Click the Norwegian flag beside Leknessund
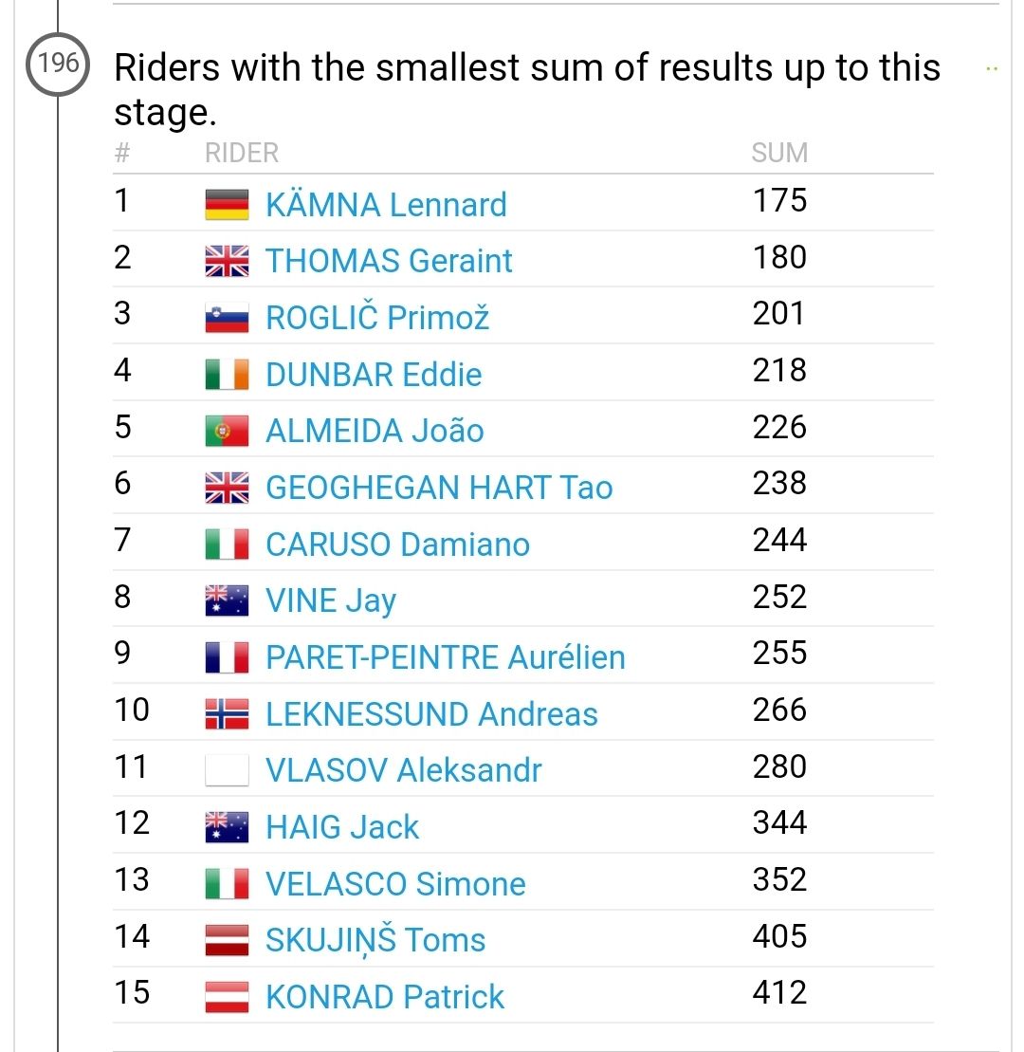 227,714
